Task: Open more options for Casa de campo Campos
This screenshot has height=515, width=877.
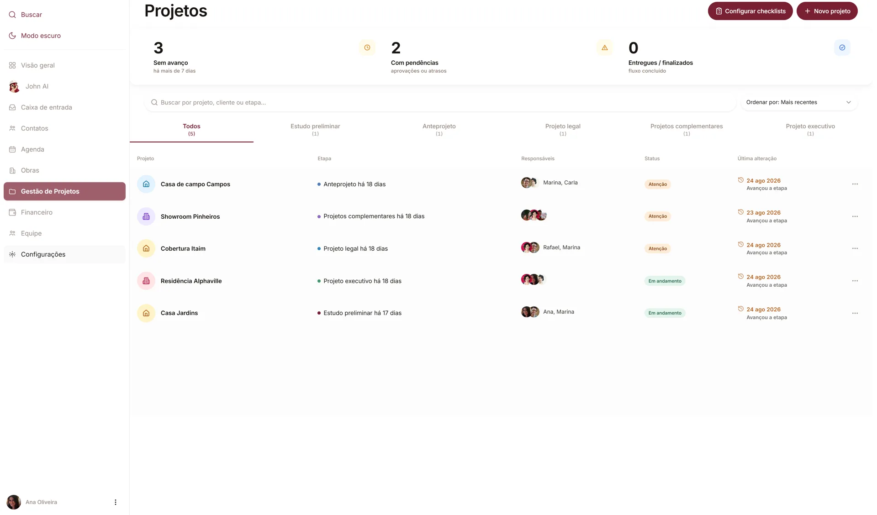Action: 855,184
